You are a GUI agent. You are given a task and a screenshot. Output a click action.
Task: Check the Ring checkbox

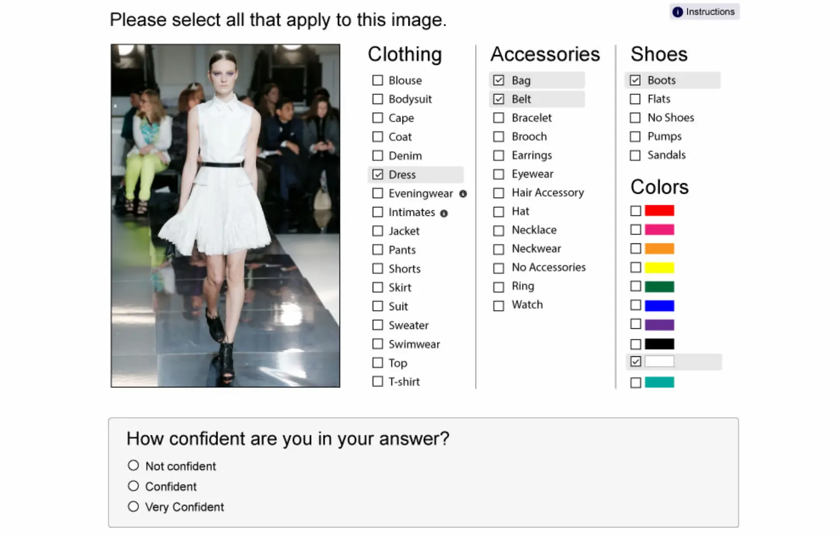[x=498, y=287]
